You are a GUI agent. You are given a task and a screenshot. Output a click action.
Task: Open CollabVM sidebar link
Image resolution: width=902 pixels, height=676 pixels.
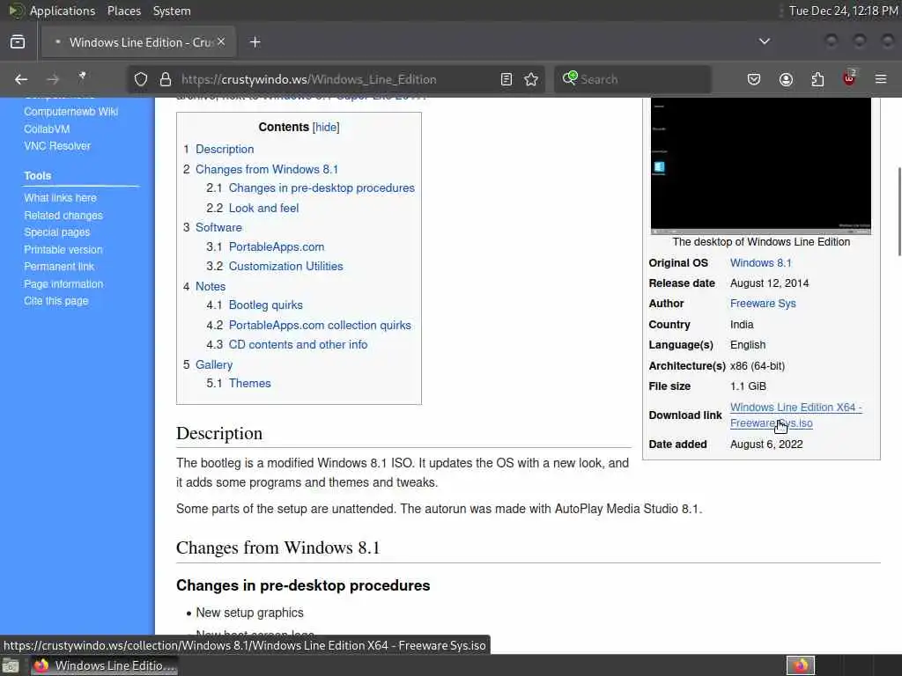(x=47, y=129)
